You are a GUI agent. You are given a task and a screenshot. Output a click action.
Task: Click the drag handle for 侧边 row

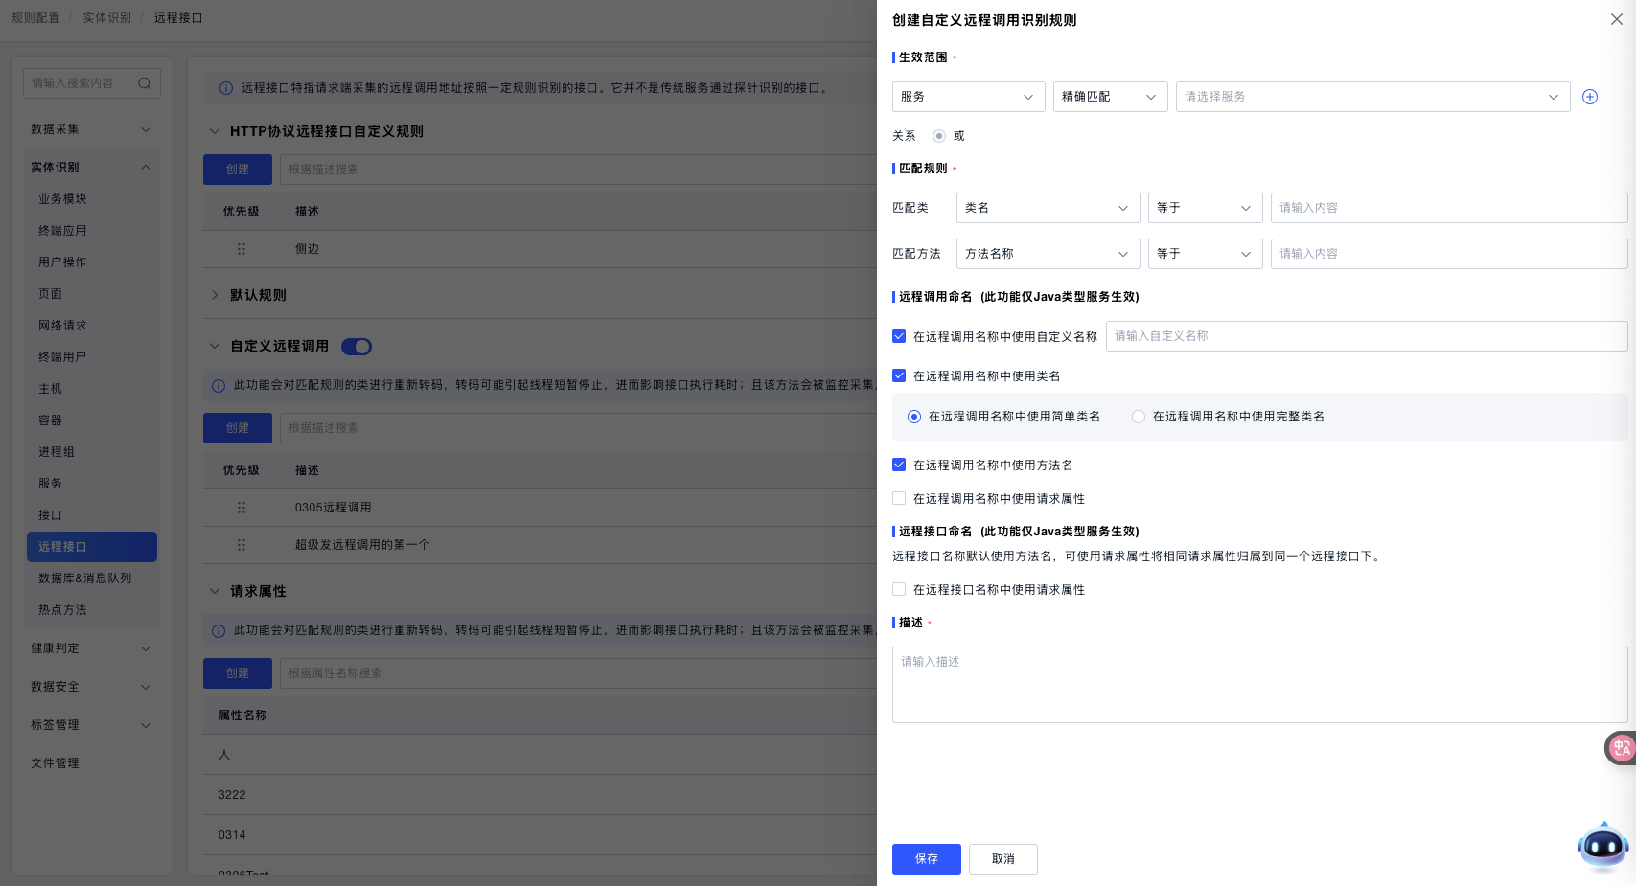[242, 249]
